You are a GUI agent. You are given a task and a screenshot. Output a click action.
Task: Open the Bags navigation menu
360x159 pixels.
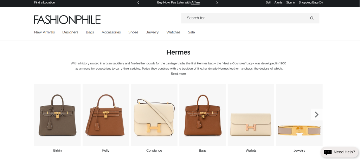click(90, 32)
